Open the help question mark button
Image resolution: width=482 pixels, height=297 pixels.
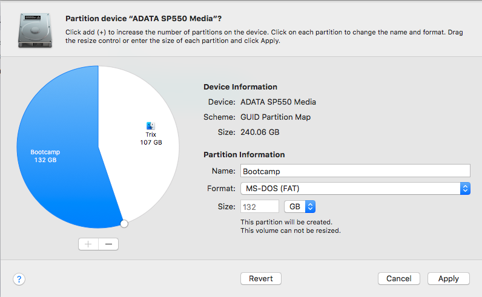pyautogui.click(x=19, y=279)
